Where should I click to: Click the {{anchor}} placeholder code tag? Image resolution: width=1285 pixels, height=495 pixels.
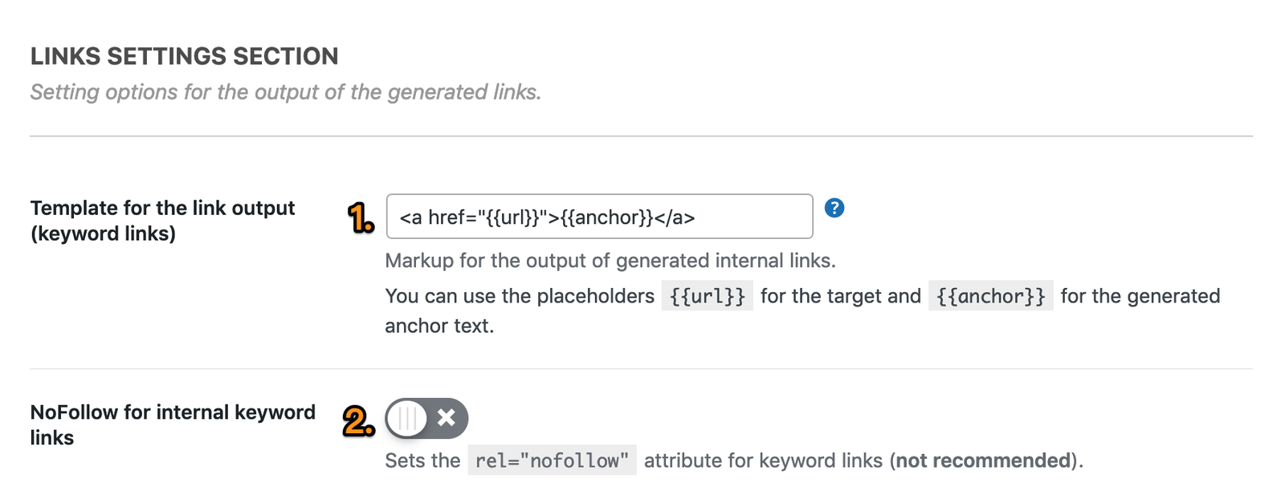990,296
